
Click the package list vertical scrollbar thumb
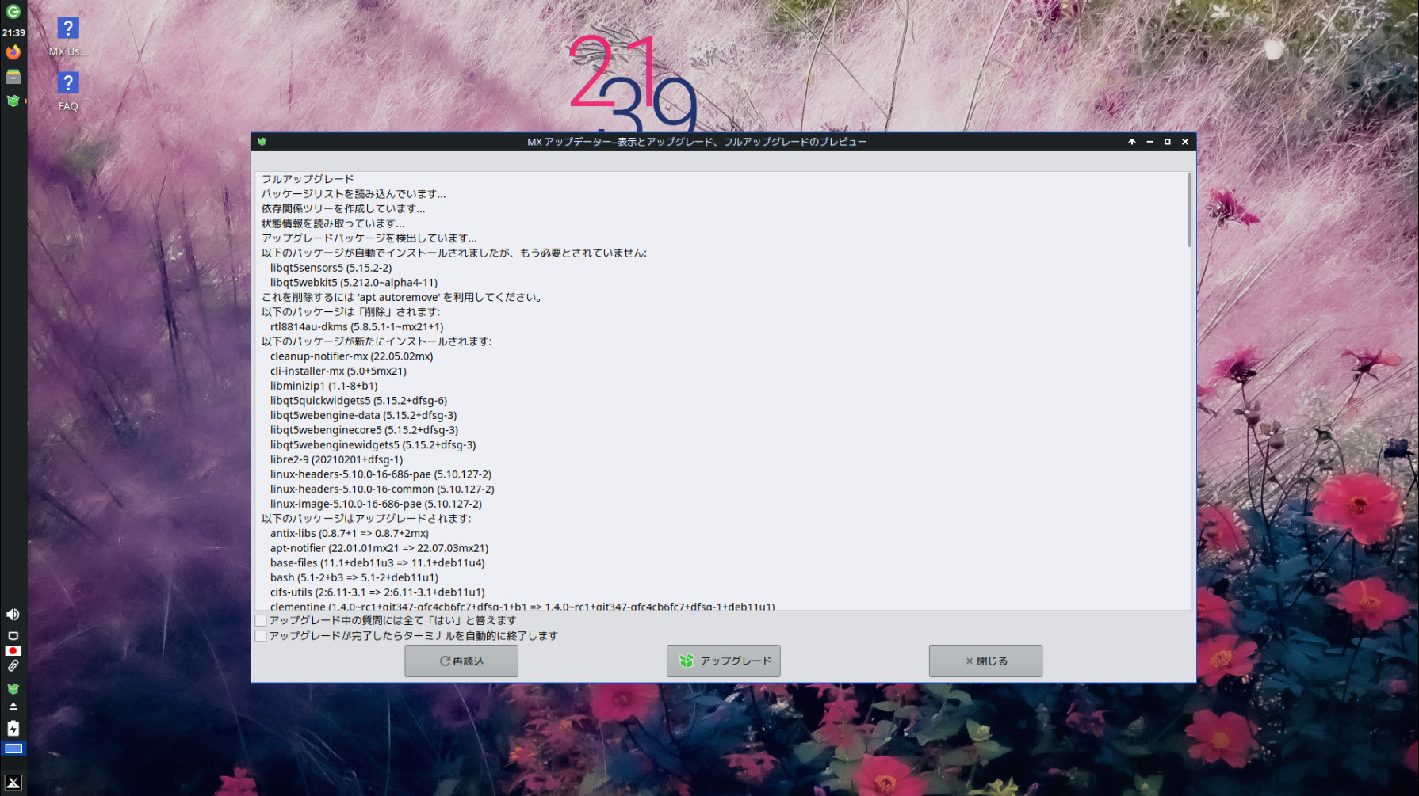[x=1189, y=210]
